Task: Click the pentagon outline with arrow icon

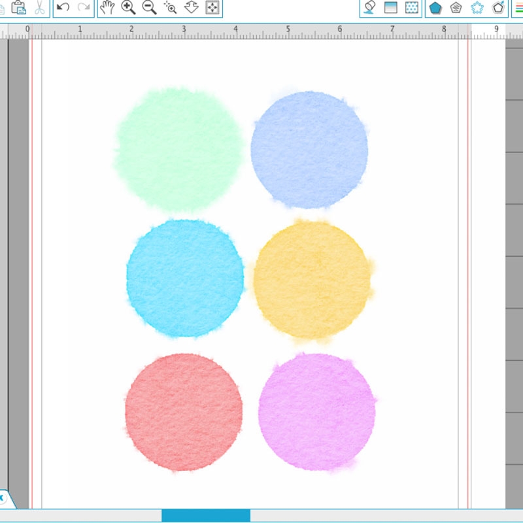Action: 498,7
